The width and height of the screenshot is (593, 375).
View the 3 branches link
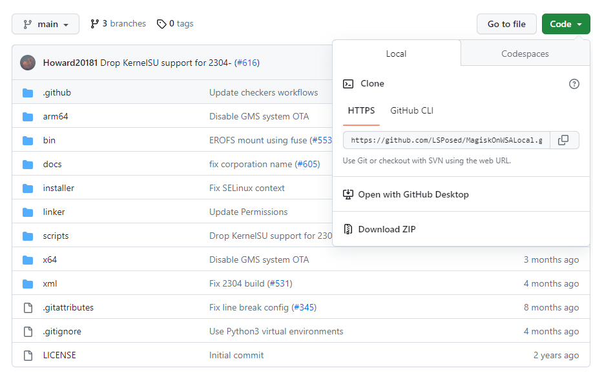pyautogui.click(x=118, y=24)
